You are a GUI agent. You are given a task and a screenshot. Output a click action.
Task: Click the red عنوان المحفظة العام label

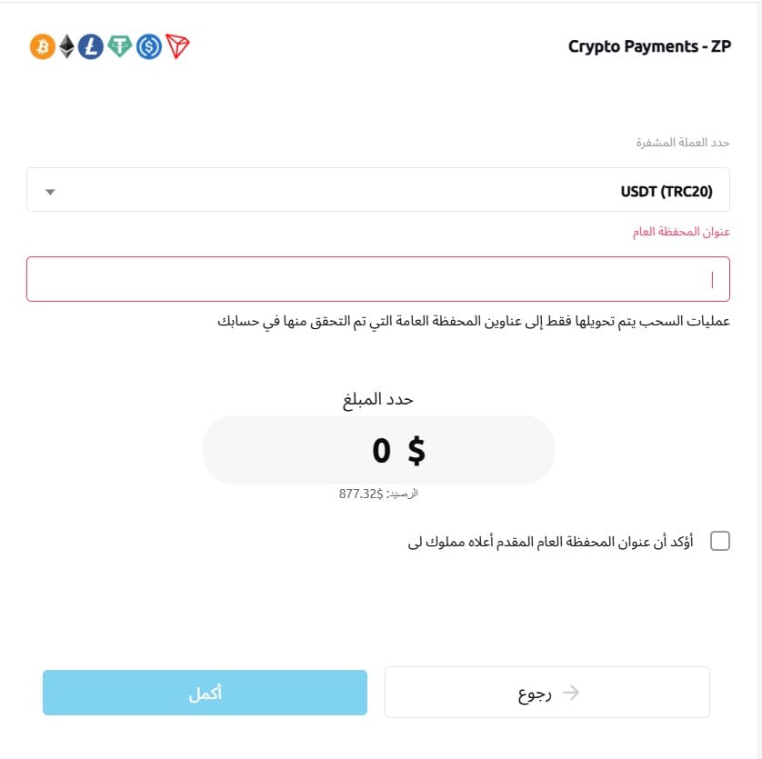coord(681,232)
